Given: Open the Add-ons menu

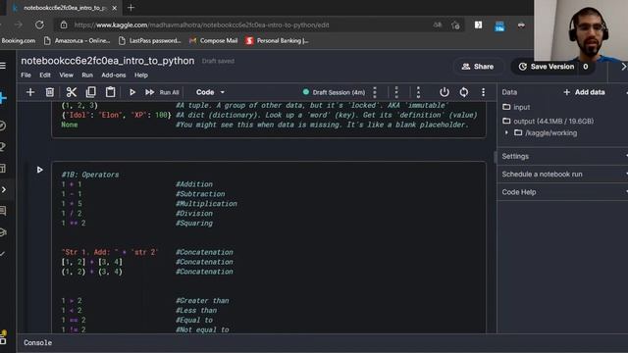Looking at the screenshot, I should pos(114,76).
